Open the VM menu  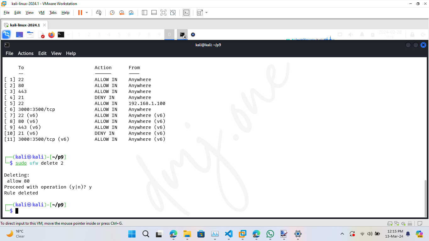coord(41,13)
